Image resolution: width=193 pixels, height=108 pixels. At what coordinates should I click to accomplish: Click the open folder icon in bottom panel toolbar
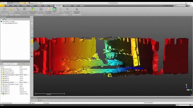39,100
